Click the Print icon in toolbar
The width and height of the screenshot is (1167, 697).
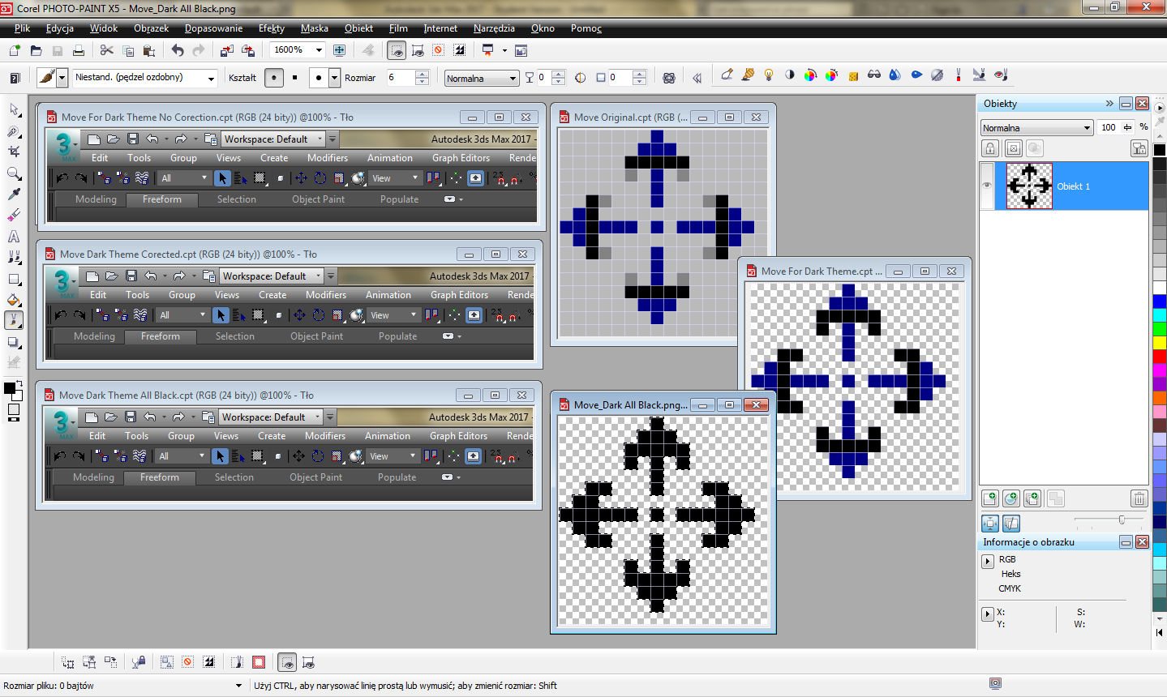79,50
